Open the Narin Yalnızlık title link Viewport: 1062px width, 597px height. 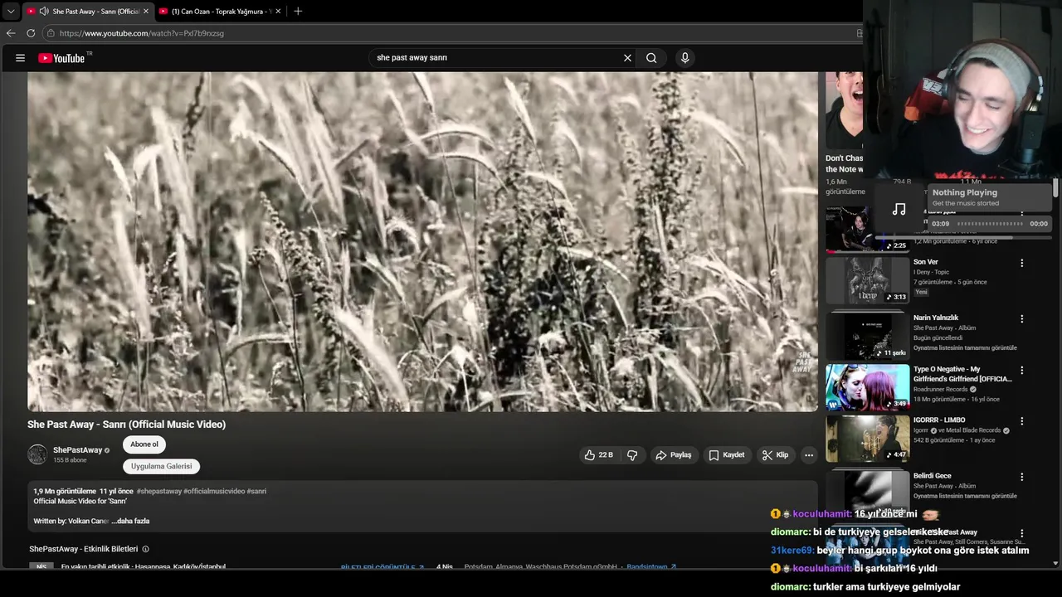coord(936,318)
